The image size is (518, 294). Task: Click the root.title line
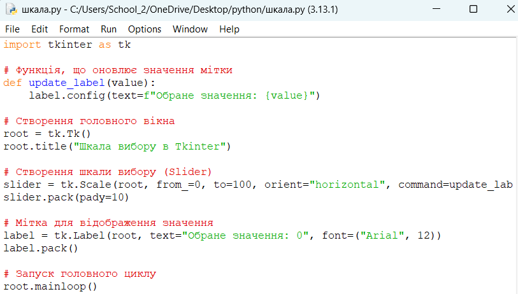click(117, 146)
